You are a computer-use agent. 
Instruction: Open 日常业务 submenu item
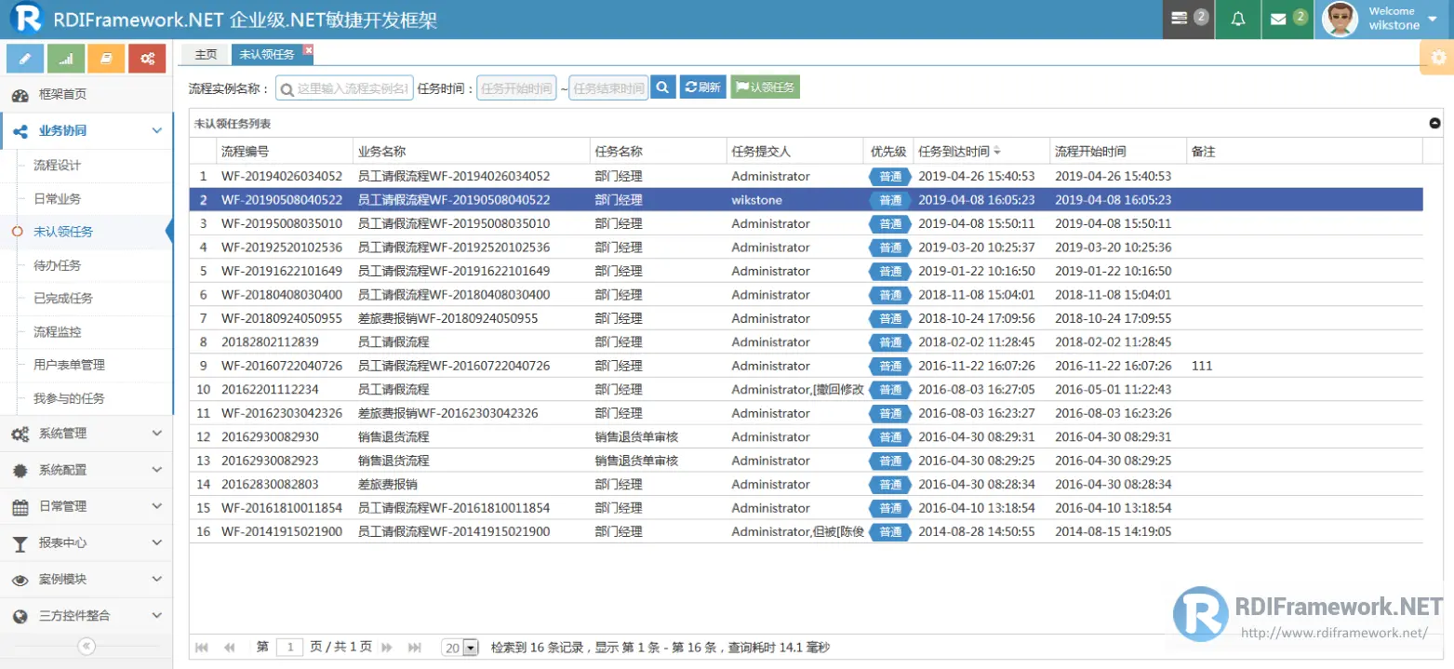coord(57,198)
